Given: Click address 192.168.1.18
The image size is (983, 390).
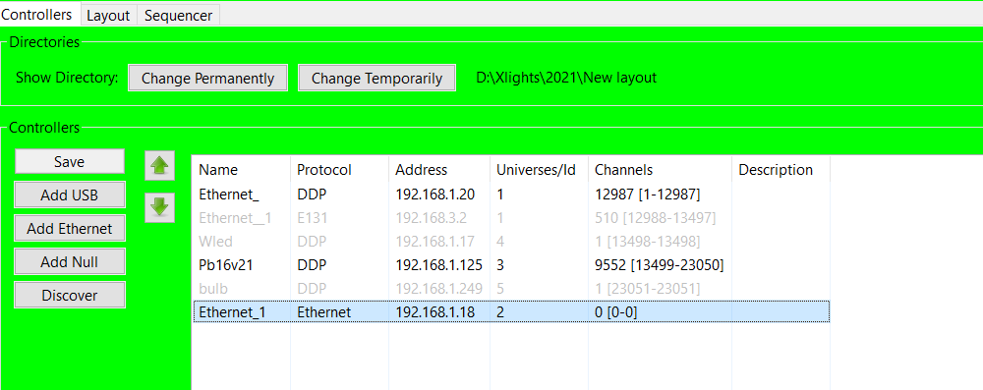Looking at the screenshot, I should [x=435, y=311].
